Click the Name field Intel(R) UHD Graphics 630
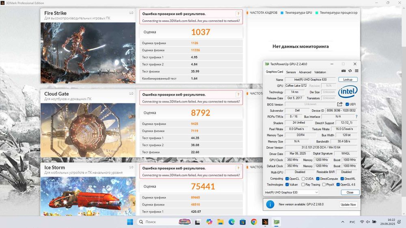The height and width of the screenshot is (228, 406). [310, 79]
